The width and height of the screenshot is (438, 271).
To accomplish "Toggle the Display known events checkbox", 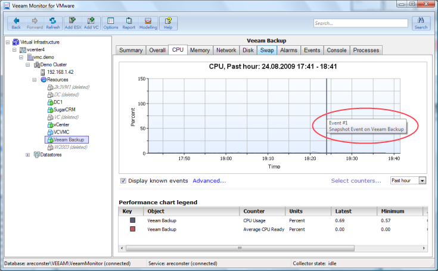I will pyautogui.click(x=123, y=180).
